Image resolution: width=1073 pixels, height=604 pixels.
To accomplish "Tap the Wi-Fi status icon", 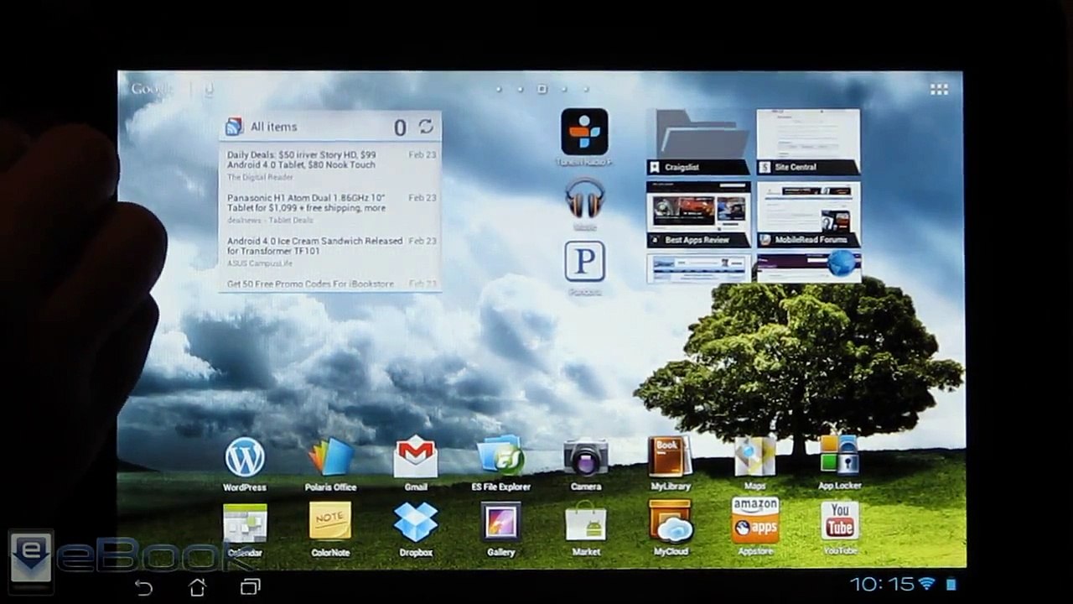I will click(x=927, y=584).
